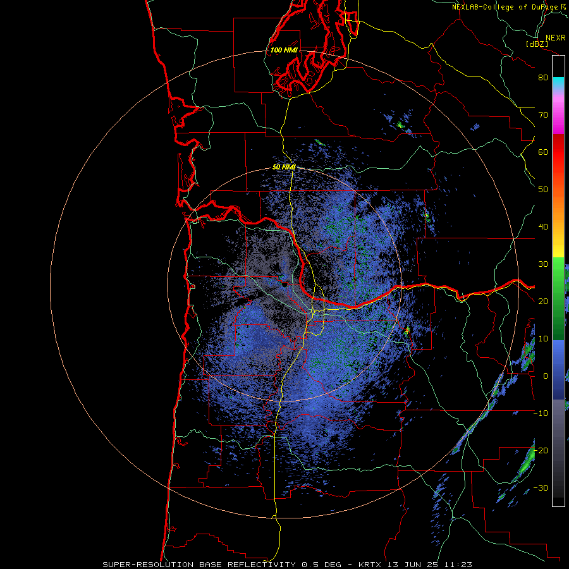
Task: Click the Super-Resolution Base Reflectivity caption text
Action: [x=288, y=565]
